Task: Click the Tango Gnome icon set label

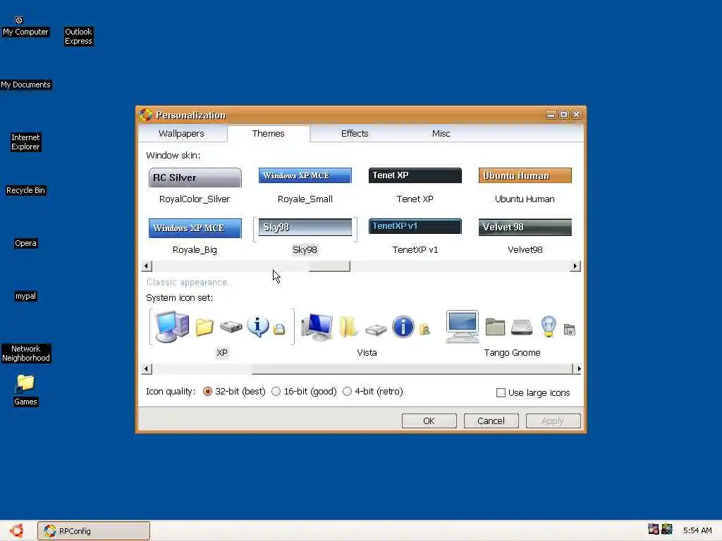Action: [x=512, y=352]
